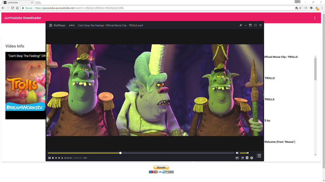Open the chapter/bookmark list icon
Screen dimensions: 325x182
point(247,158)
